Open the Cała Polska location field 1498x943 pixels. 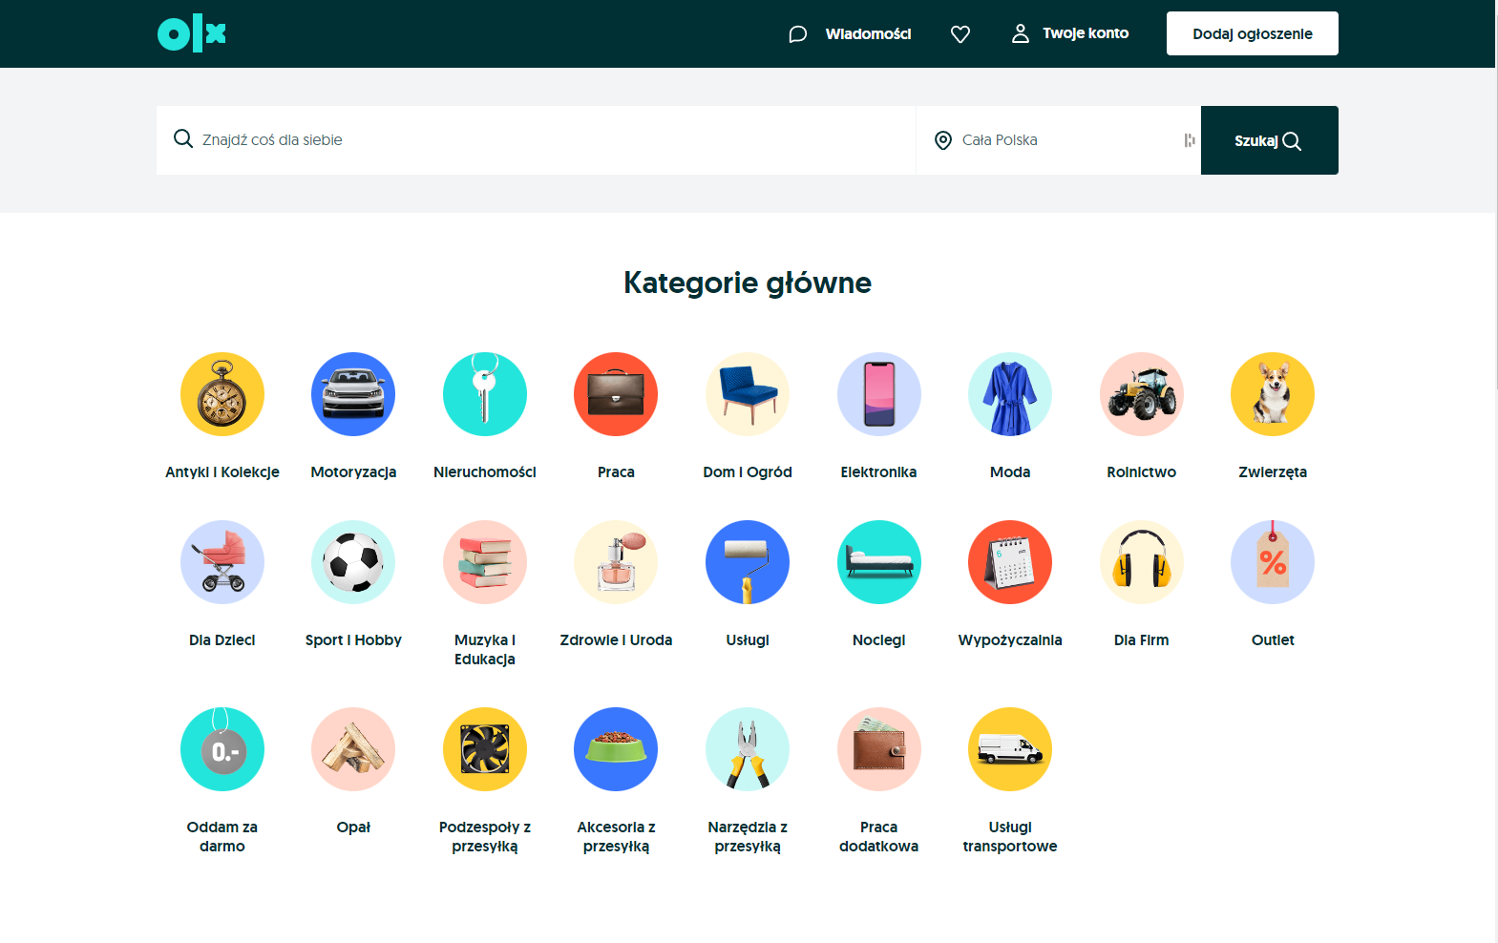pyautogui.click(x=1058, y=140)
